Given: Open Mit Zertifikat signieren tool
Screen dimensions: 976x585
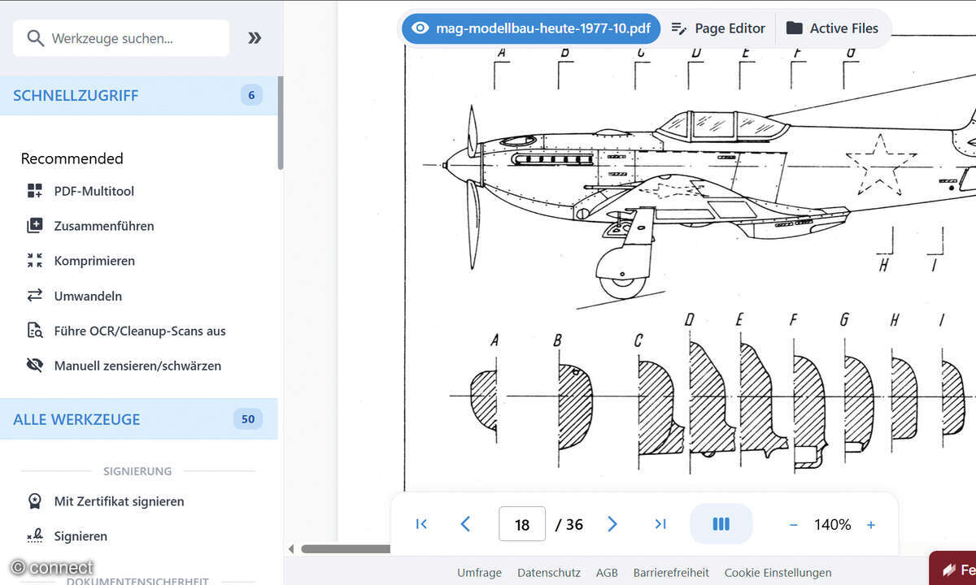Looking at the screenshot, I should pyautogui.click(x=119, y=501).
